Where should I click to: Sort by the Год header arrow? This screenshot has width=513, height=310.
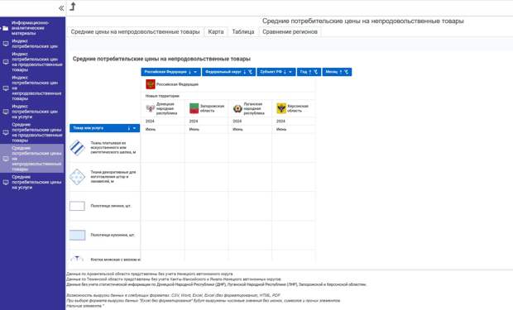310,72
